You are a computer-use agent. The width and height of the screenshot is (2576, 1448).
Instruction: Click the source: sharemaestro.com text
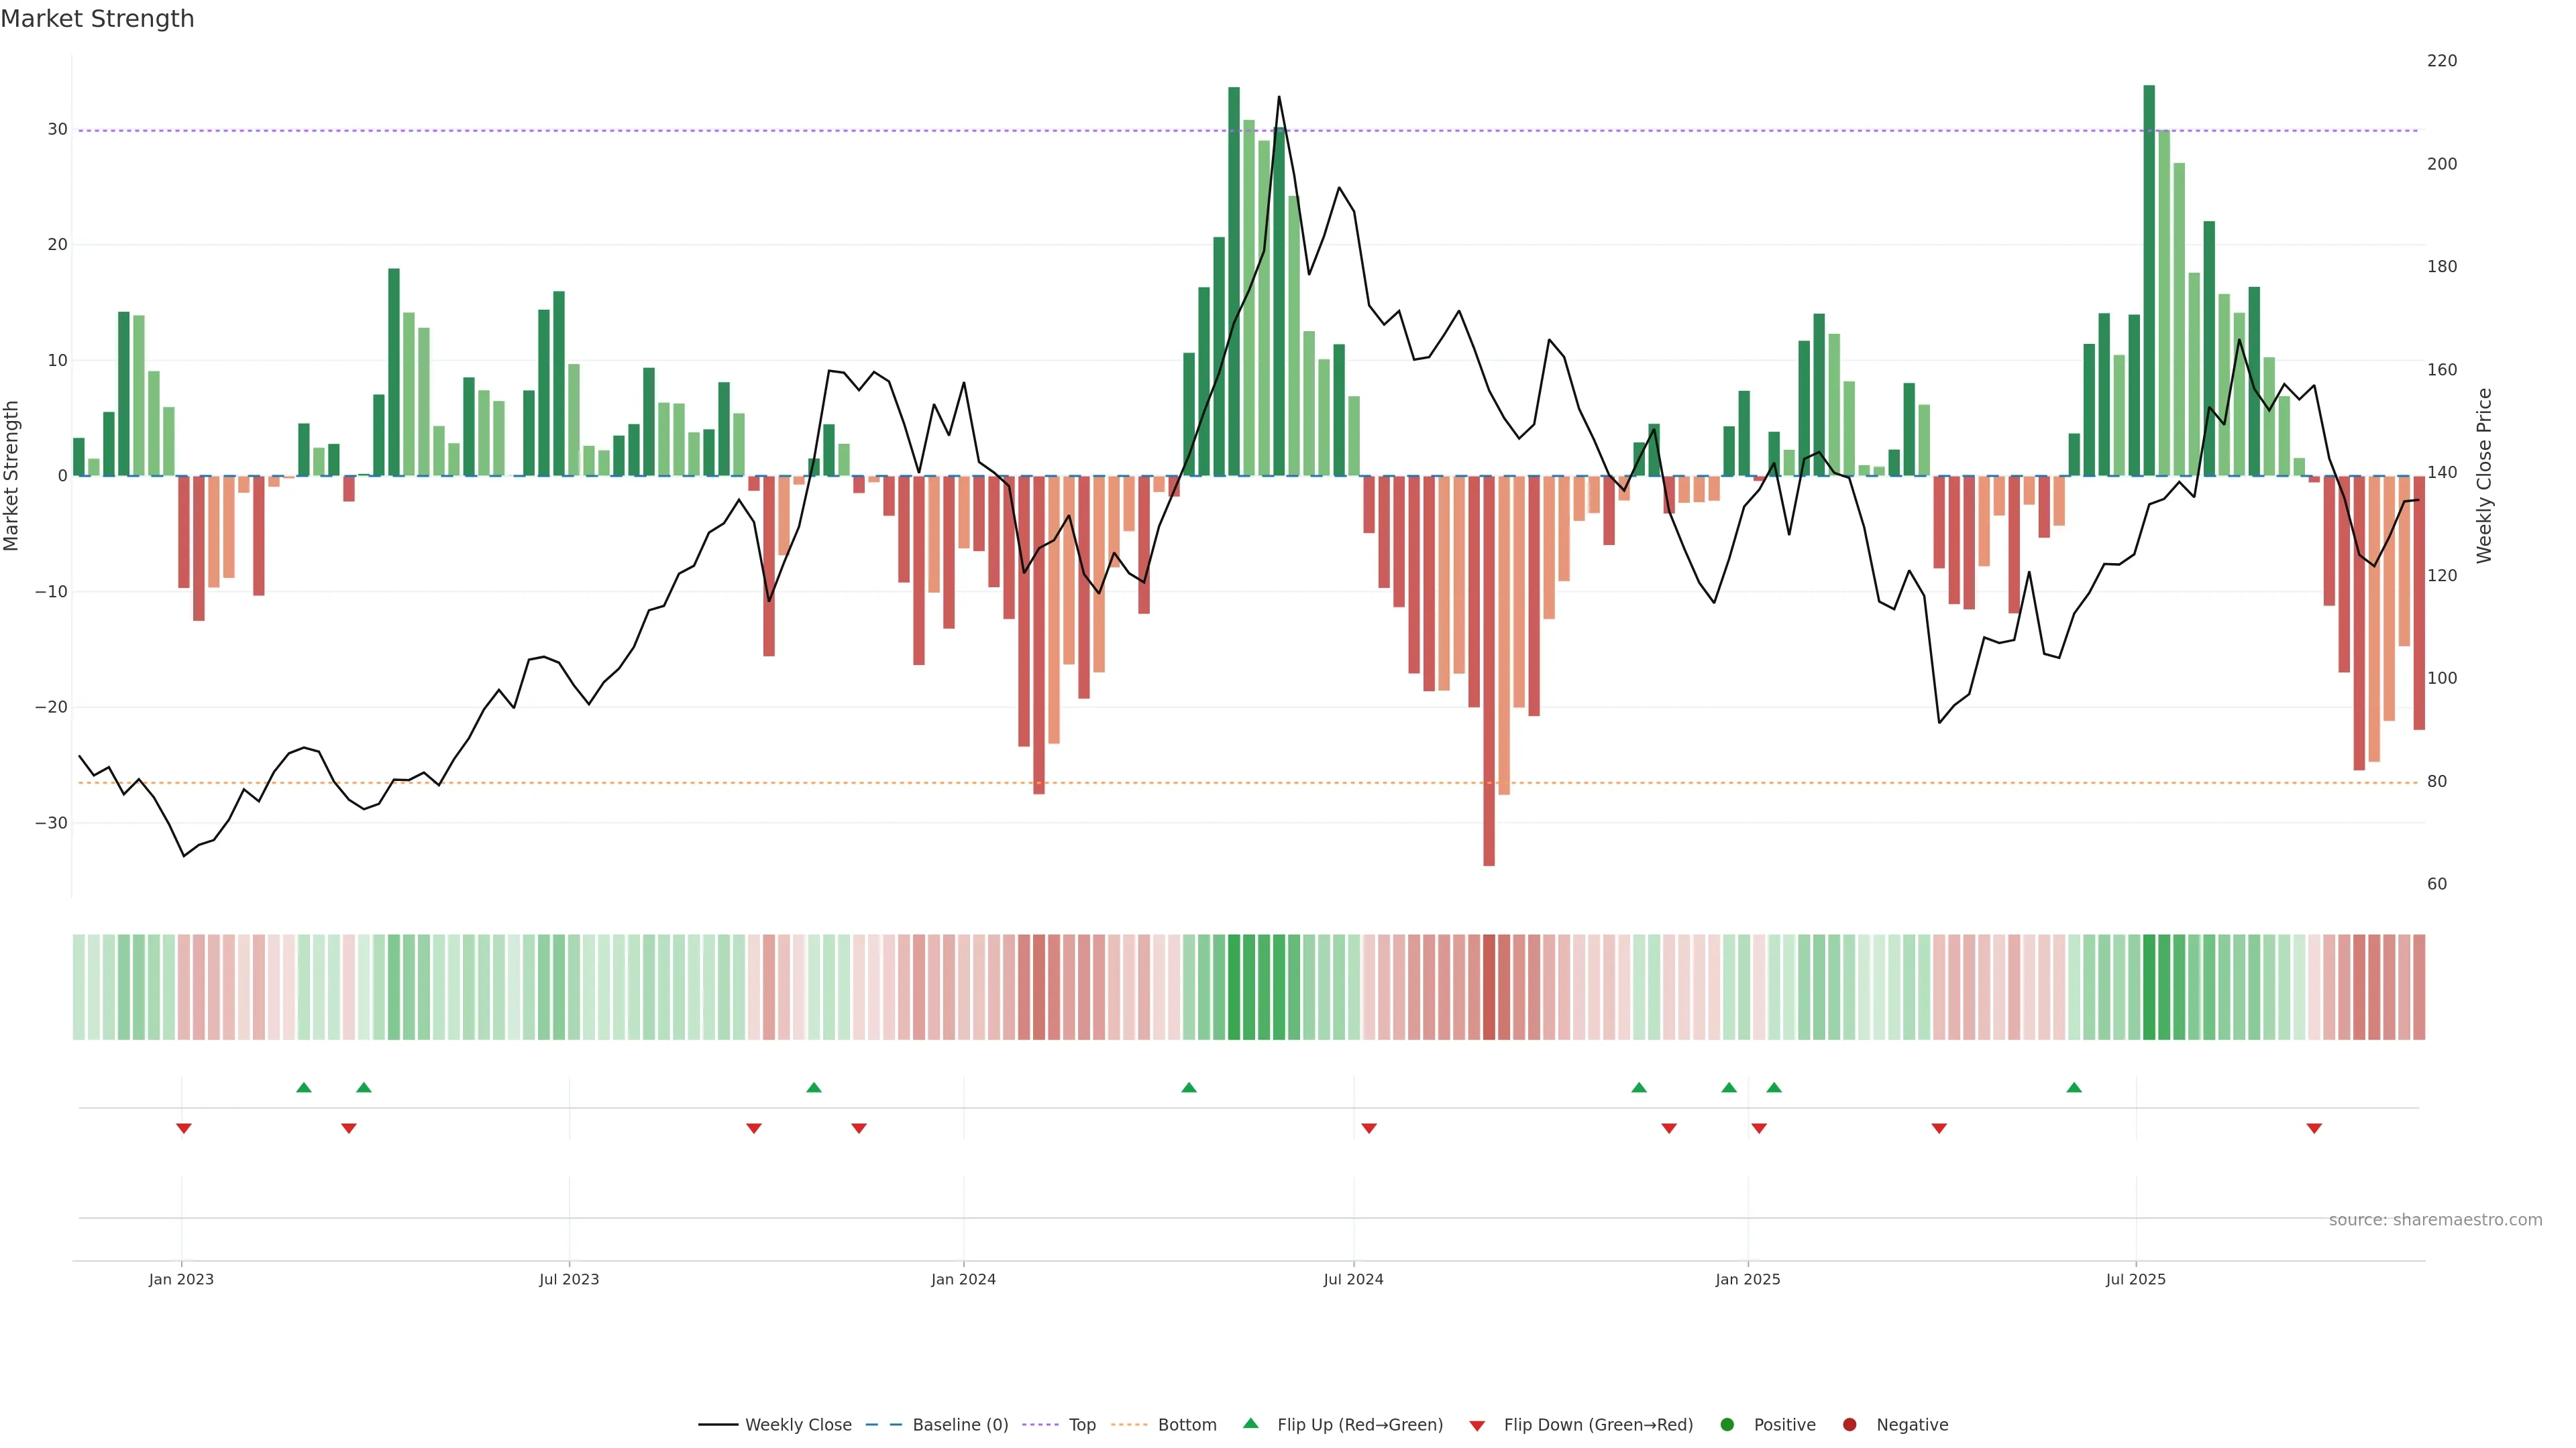point(2435,1219)
